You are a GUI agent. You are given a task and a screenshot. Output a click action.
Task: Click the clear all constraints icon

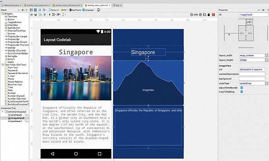(x=41, y=14)
